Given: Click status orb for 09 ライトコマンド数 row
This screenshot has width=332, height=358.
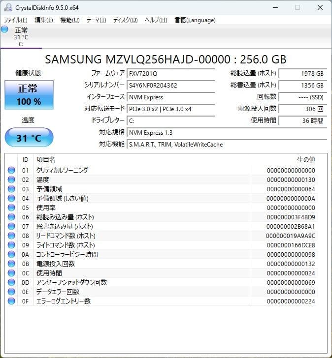Looking at the screenshot, I should pos(11,245).
